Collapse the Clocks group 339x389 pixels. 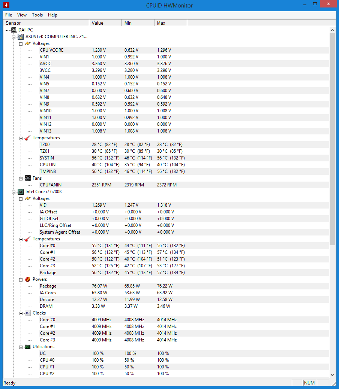click(21, 313)
